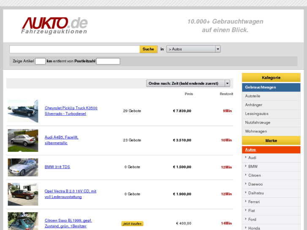Click the BMW 318 TDS thumbnail

(x=23, y=168)
